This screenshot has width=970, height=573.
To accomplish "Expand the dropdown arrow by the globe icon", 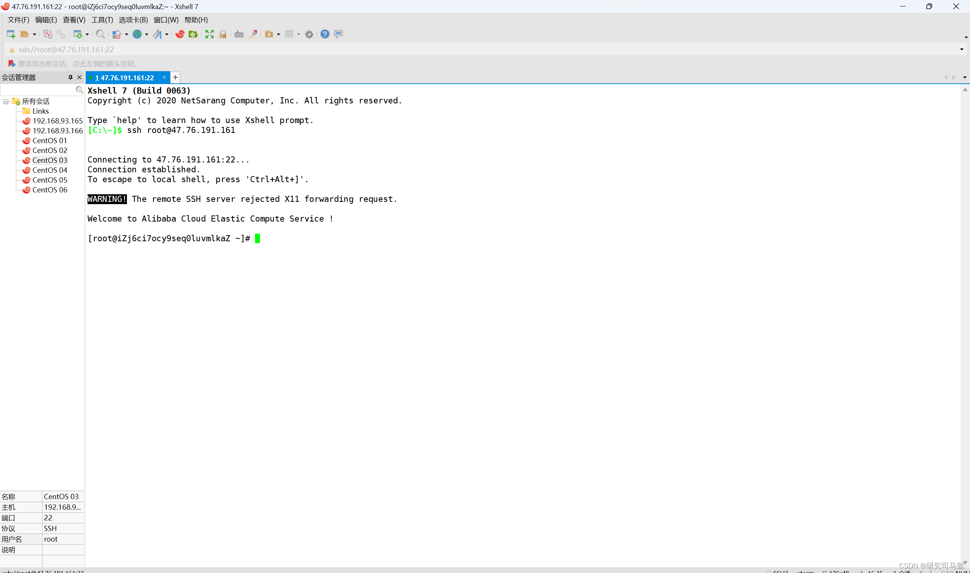I will (x=146, y=34).
